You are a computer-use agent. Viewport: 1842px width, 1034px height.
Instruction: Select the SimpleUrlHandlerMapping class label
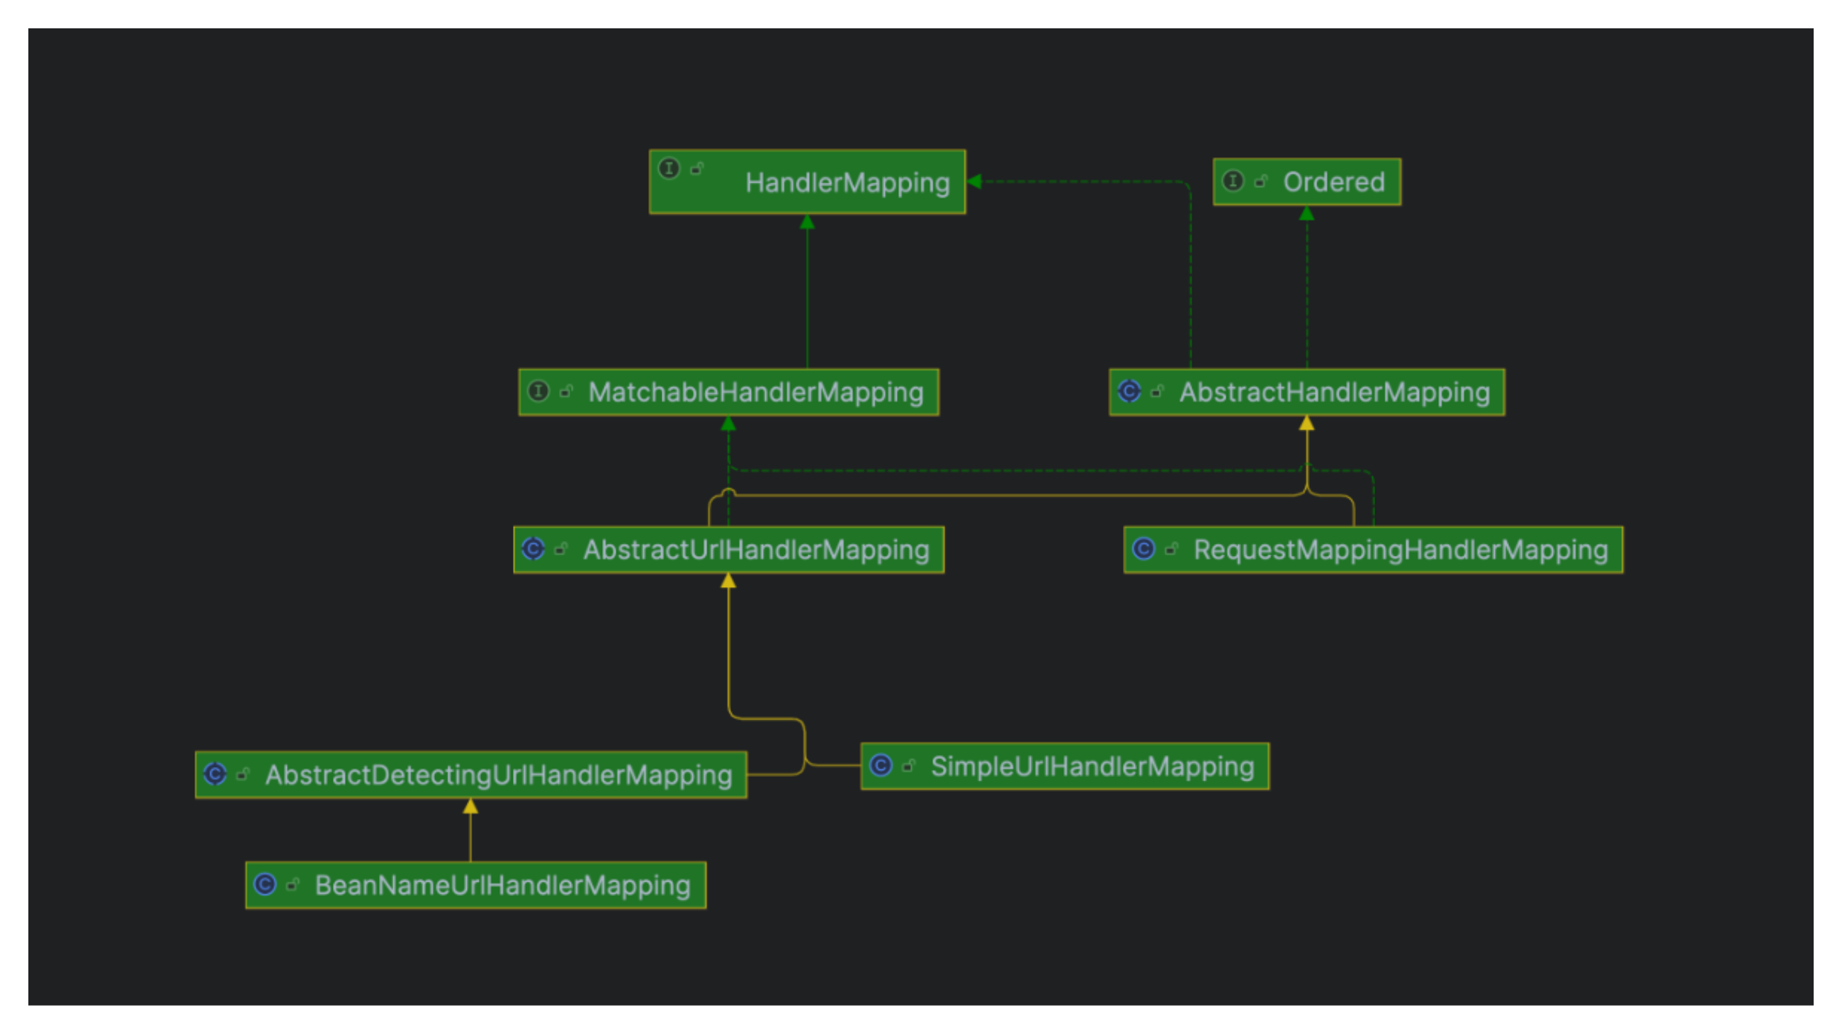coord(1092,767)
